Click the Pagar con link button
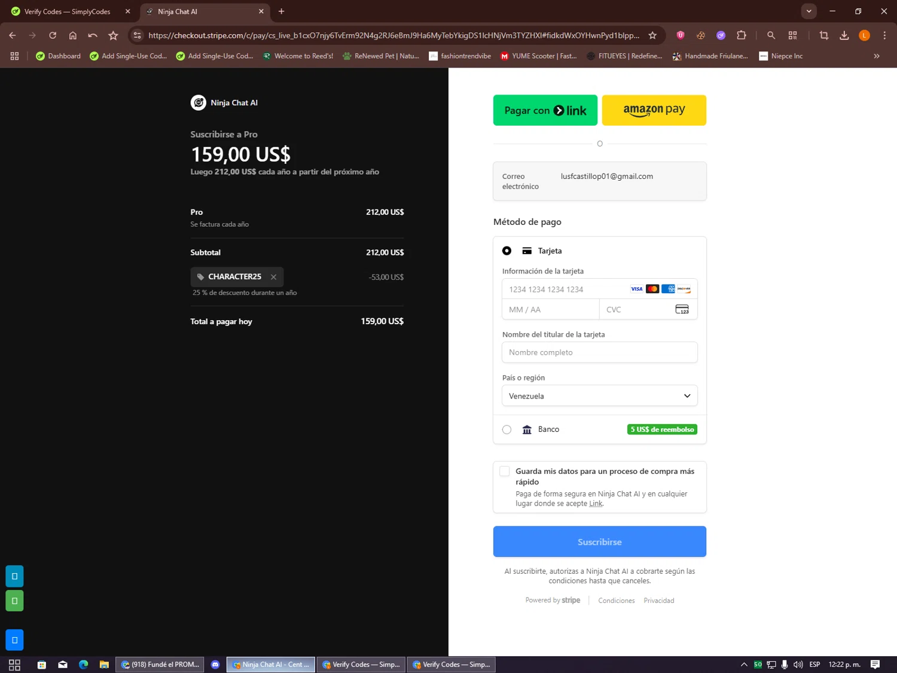Image resolution: width=897 pixels, height=673 pixels. 545,110
